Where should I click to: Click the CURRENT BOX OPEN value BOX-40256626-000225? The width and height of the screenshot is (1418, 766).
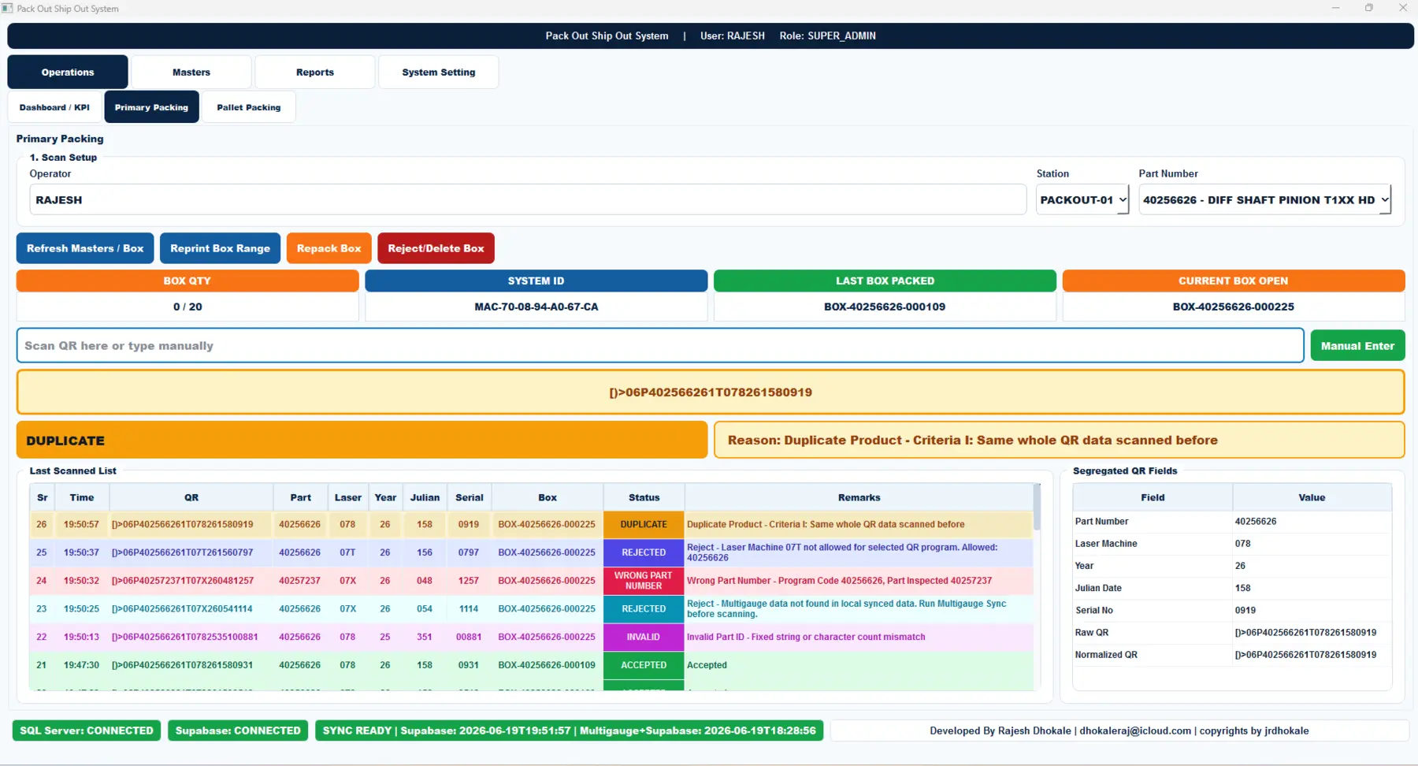point(1233,307)
